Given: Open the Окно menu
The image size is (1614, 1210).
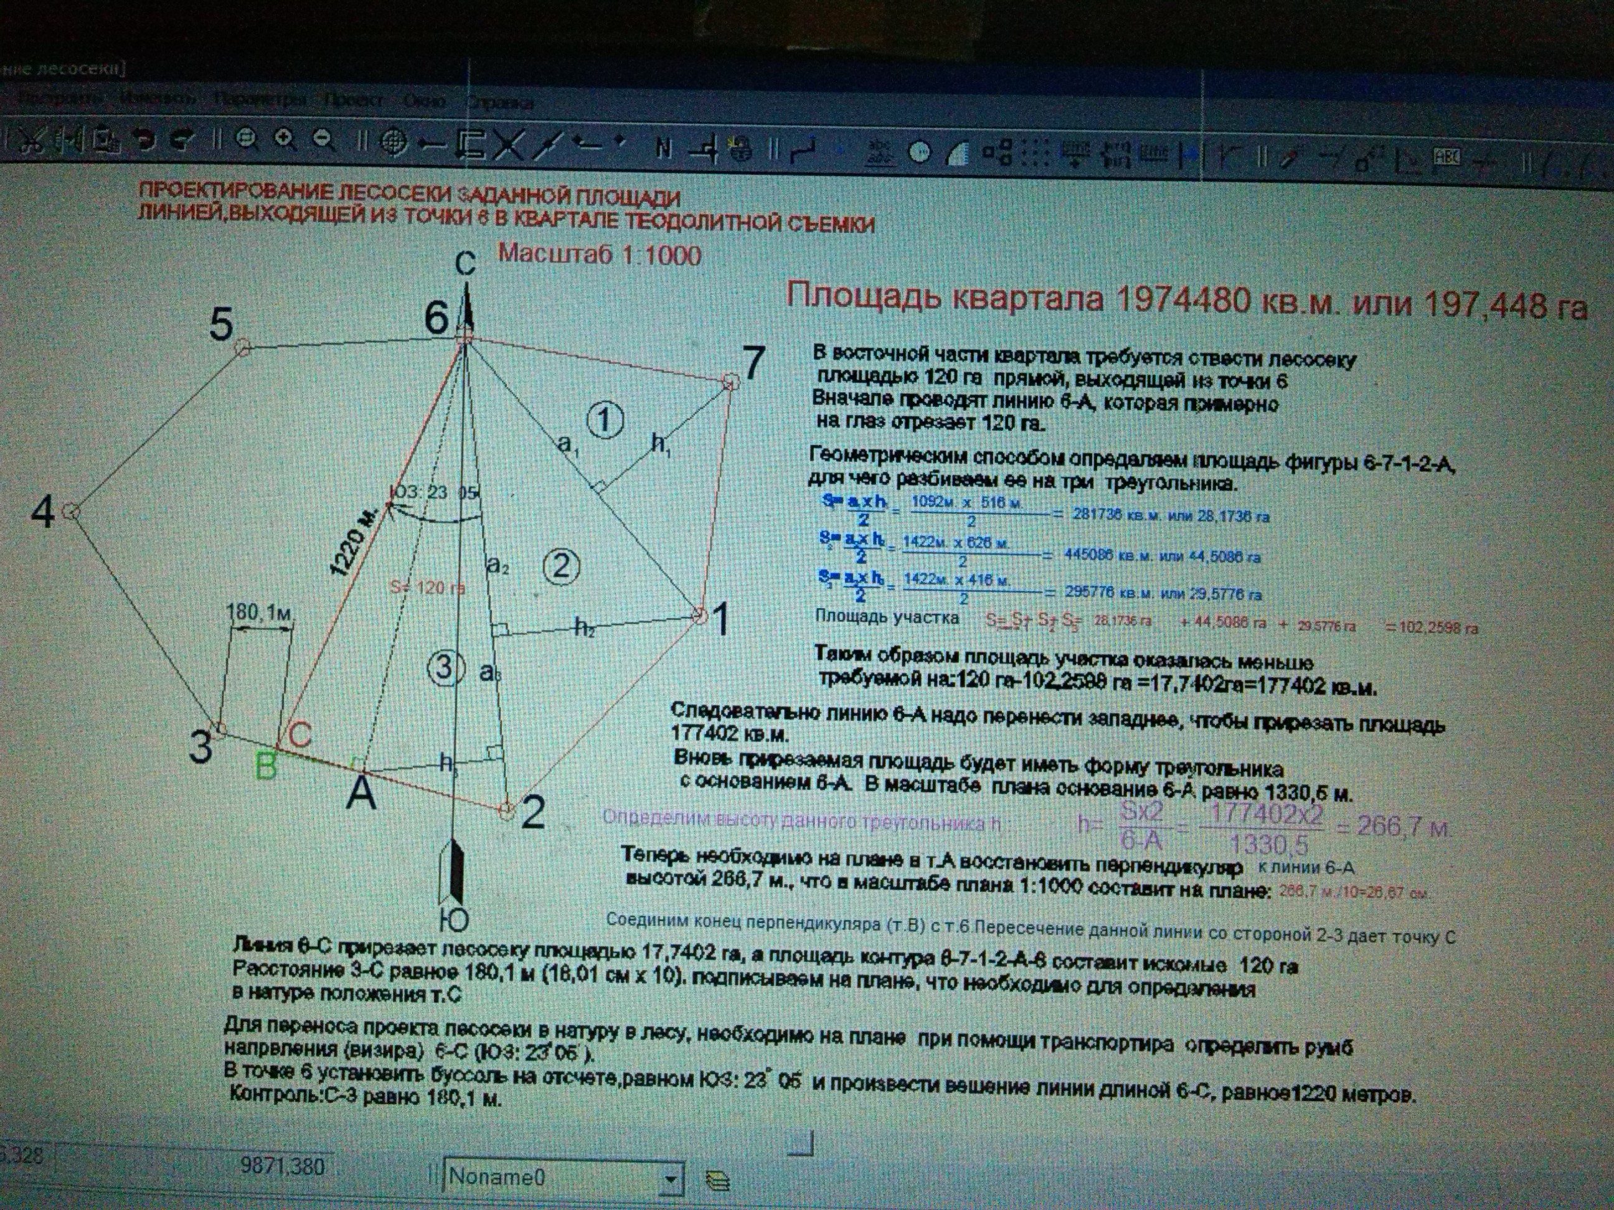Looking at the screenshot, I should (424, 101).
